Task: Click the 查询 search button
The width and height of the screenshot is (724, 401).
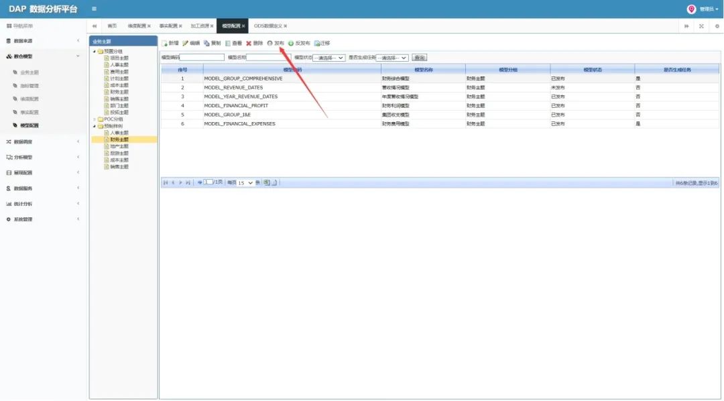Action: [x=419, y=58]
